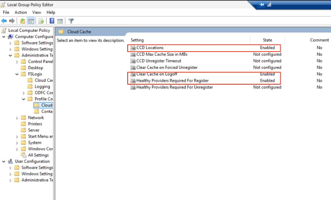The height and width of the screenshot is (200, 331).
Task: Select CCD Max Cache Size in MBs
Action: 162,54
